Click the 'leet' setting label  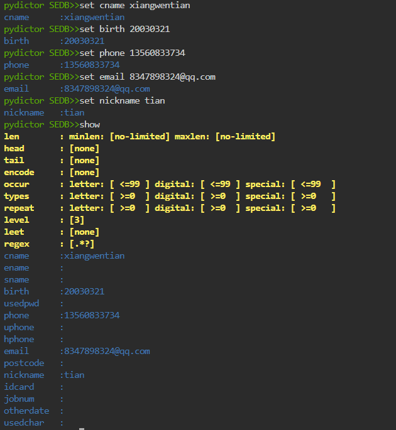pos(14,232)
